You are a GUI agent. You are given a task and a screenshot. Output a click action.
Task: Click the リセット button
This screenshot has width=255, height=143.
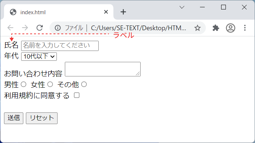(x=42, y=118)
